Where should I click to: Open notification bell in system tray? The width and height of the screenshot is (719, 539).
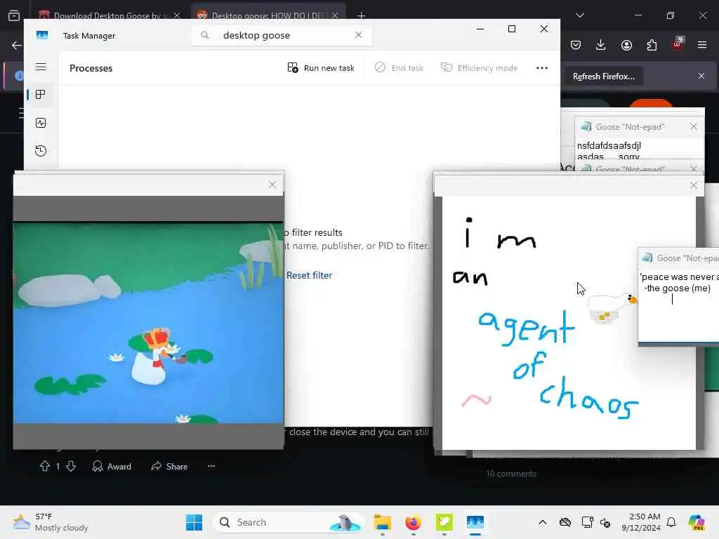(x=671, y=522)
